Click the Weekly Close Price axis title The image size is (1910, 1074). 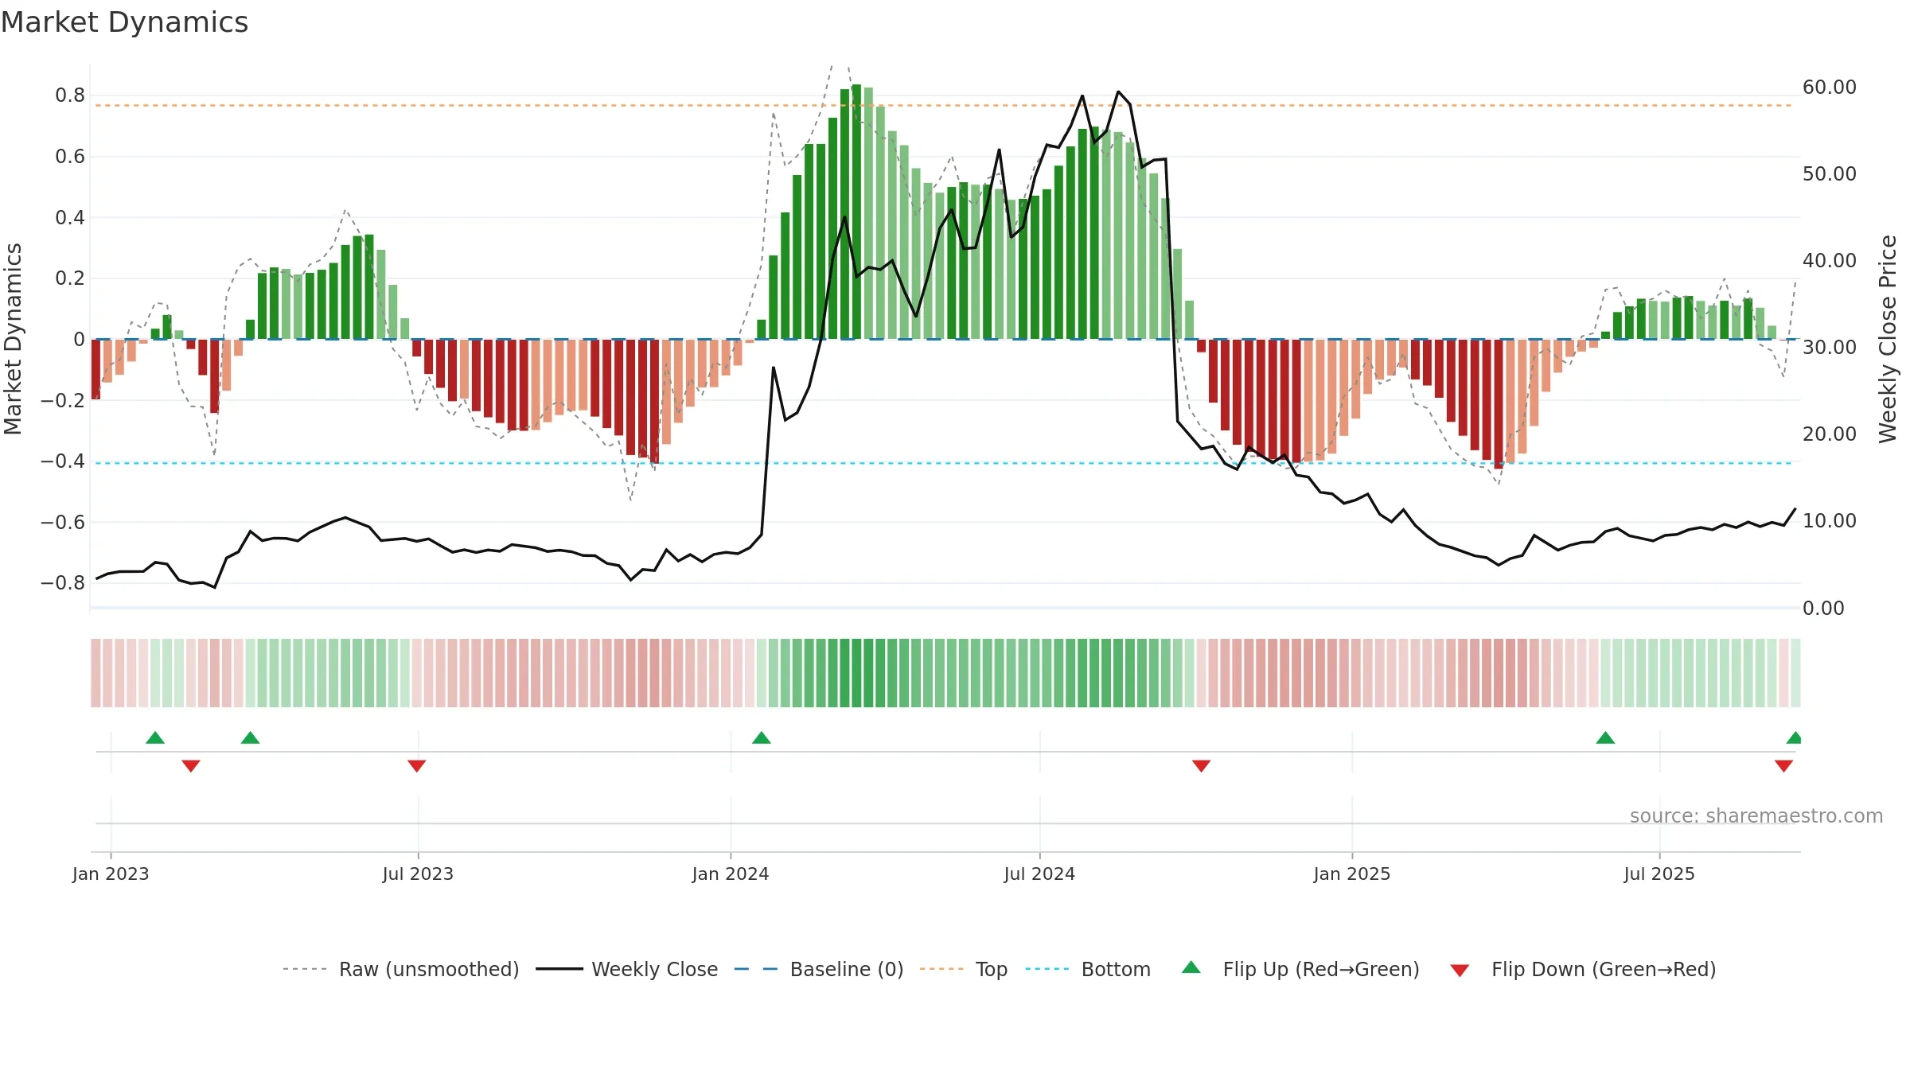tap(1888, 339)
